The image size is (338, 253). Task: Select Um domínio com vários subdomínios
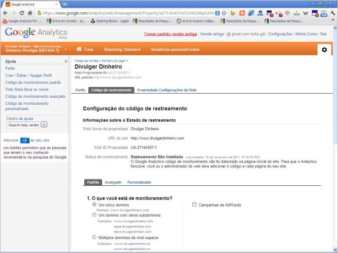(x=94, y=215)
